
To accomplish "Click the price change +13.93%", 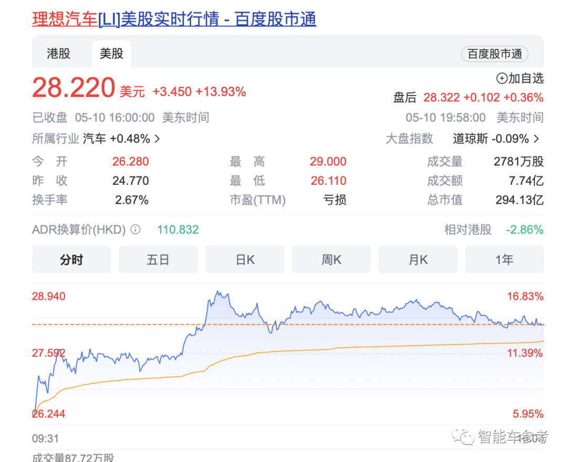I will tap(220, 92).
